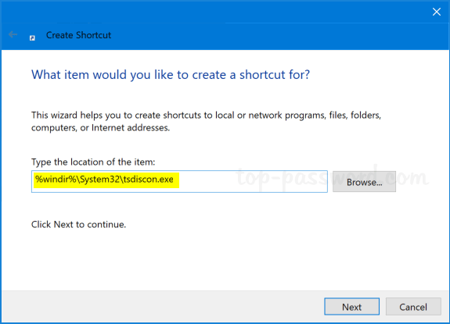
Task: Click the back arrow in the wizard header
Action: (13, 34)
